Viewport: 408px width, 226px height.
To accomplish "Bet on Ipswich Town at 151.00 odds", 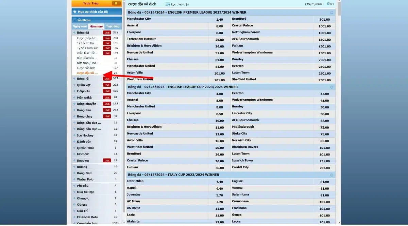I will [325, 161].
